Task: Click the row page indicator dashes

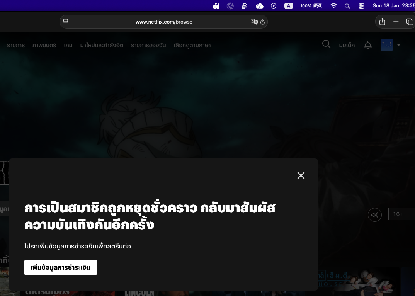Action: [381, 262]
